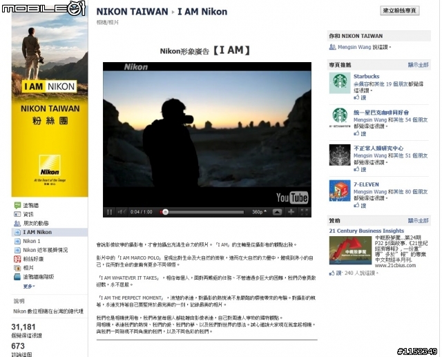Image resolution: width=442 pixels, height=357 pixels.
Task: Click the black snowflake page thumbnail
Action: click(x=340, y=155)
